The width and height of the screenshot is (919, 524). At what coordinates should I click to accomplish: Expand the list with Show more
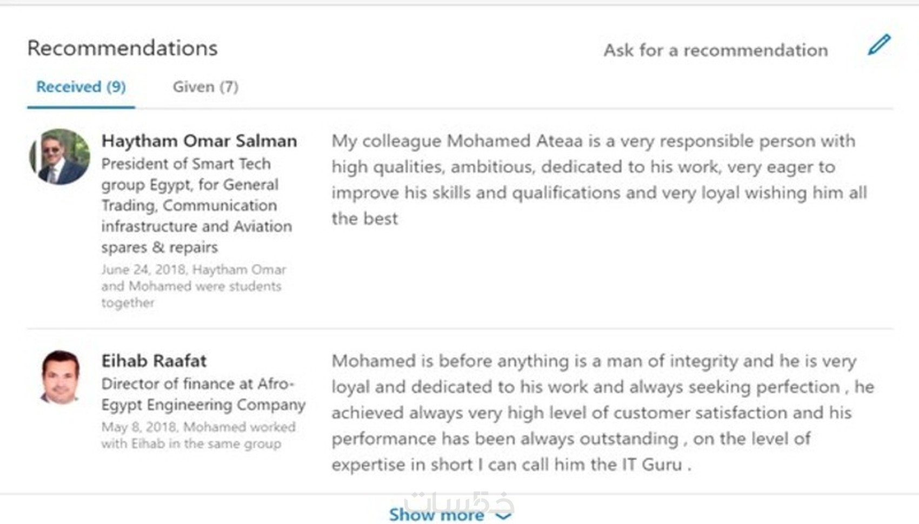pyautogui.click(x=436, y=515)
